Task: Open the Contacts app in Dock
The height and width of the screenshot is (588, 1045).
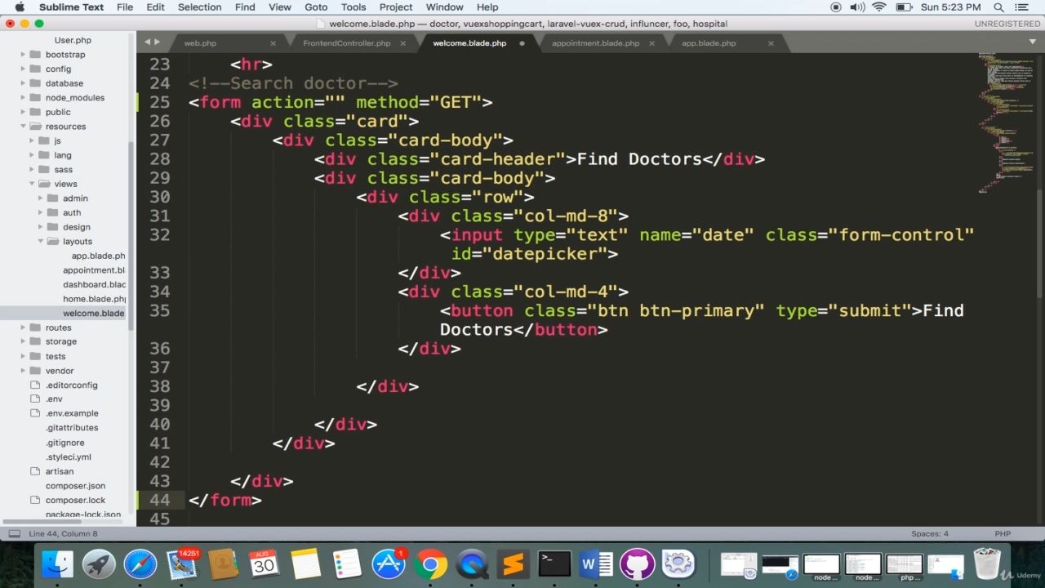Action: point(223,563)
